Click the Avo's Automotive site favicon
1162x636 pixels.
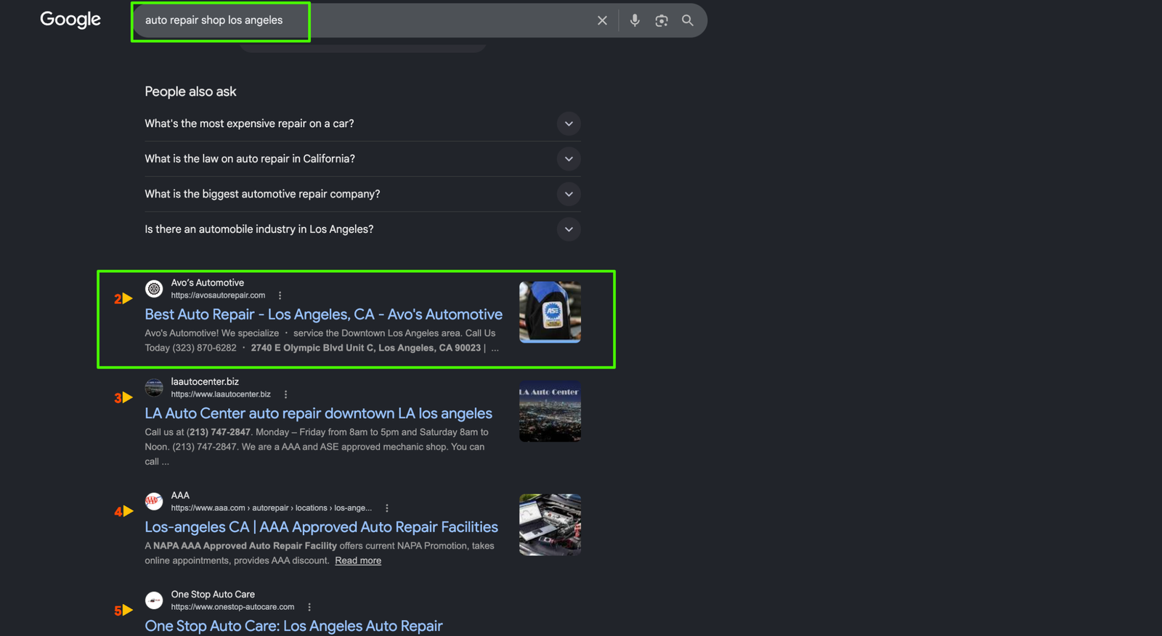click(154, 289)
